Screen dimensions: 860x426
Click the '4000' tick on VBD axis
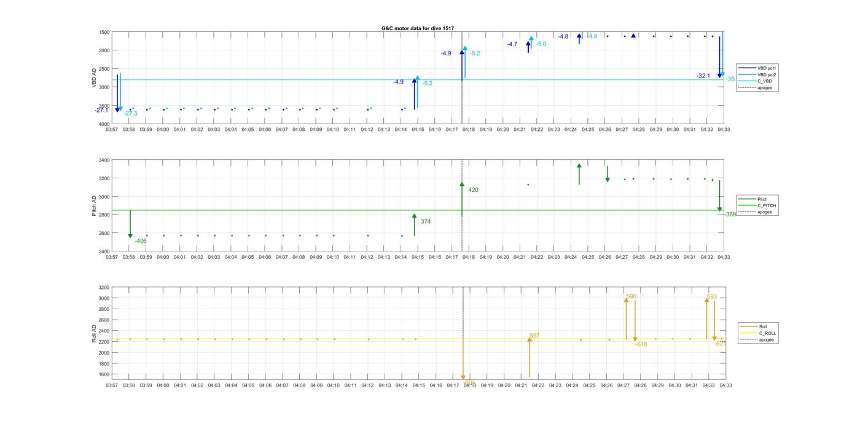(104, 124)
